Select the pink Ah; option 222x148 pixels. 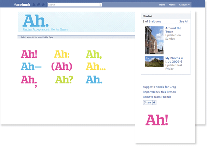[x=29, y=81]
